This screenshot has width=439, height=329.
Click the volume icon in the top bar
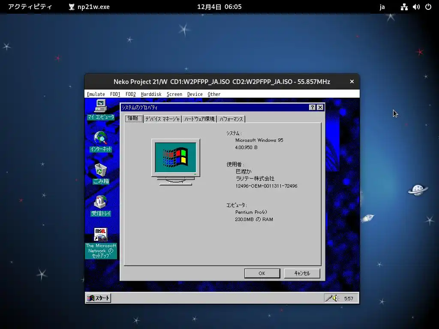click(416, 7)
